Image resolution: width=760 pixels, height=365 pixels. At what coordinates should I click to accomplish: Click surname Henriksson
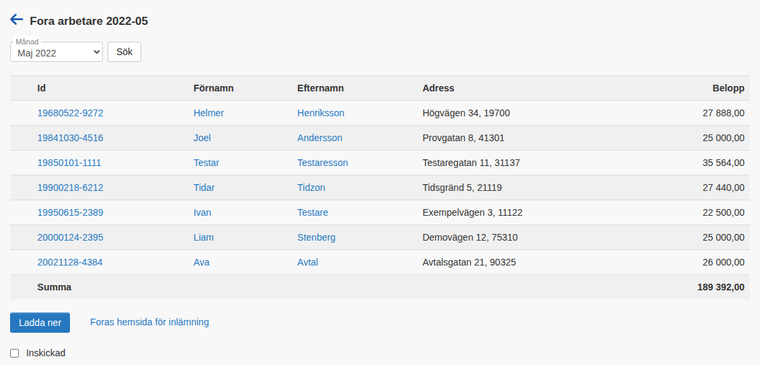(321, 113)
